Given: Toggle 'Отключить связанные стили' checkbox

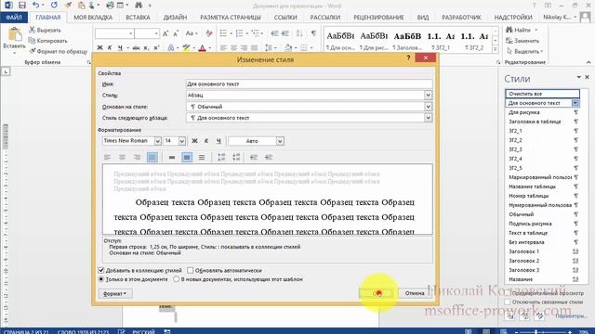Looking at the screenshot, I should [x=508, y=302].
